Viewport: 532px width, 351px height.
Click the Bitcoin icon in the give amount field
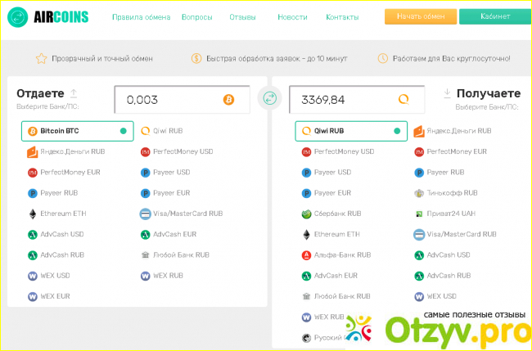[228, 100]
